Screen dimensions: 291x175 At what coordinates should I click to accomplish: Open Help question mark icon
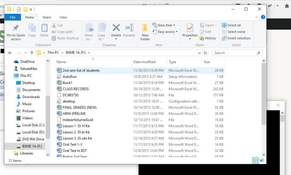pyautogui.click(x=263, y=17)
